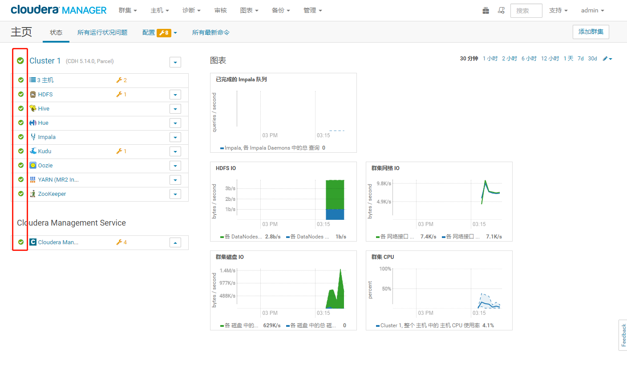Open the HDFS actions dropdown arrow
Screen dimensions: 627x385
click(x=175, y=95)
